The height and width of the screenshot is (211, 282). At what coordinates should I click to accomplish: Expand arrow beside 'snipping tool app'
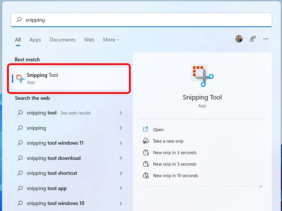[x=121, y=188]
